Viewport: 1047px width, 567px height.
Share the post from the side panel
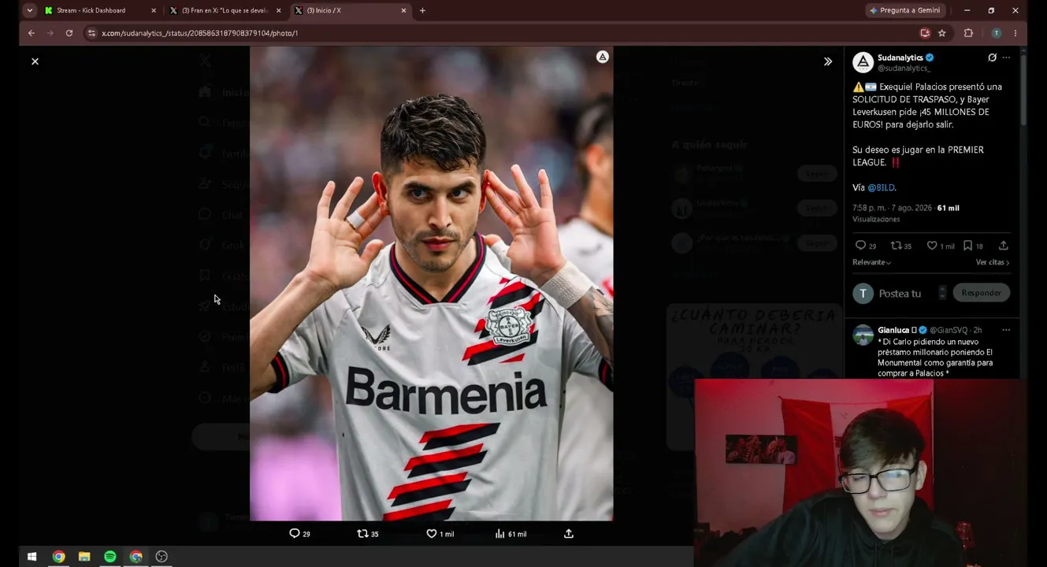pyautogui.click(x=1003, y=246)
